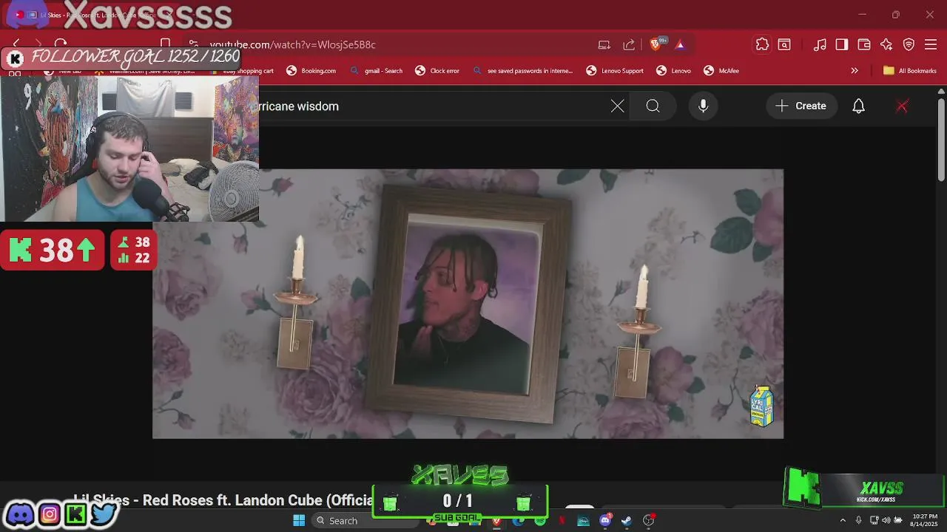Screen dimensions: 947x532
Task: Open Brave Shields lion icon
Action: pos(656,44)
